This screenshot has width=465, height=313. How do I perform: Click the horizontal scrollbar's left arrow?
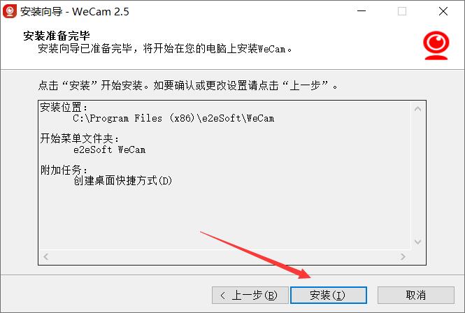tap(45, 256)
